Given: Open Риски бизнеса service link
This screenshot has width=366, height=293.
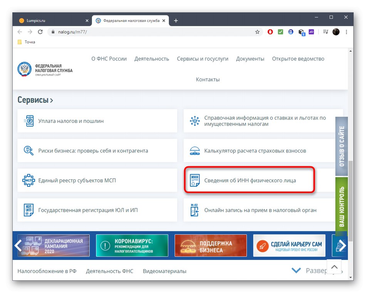Looking at the screenshot, I should click(x=97, y=151).
